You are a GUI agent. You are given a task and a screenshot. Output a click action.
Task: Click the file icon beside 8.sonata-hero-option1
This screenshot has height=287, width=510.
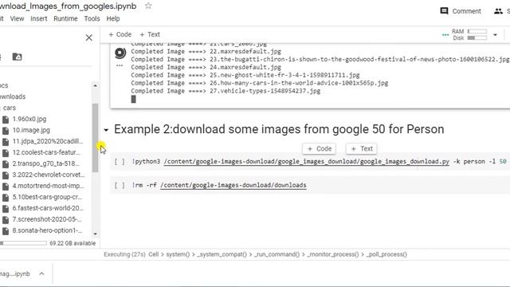(x=6, y=231)
